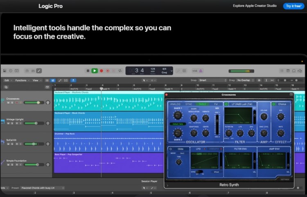Open the Drag No Overlap dropdown
Screen dimensions: 307x197
click(x=245, y=81)
